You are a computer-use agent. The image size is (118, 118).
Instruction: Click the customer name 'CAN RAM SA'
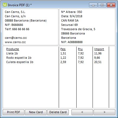click(x=70, y=20)
